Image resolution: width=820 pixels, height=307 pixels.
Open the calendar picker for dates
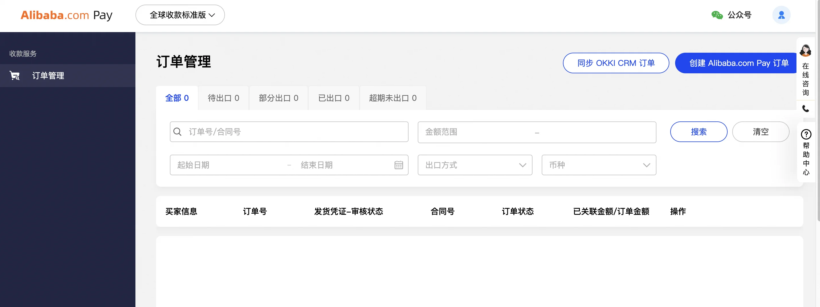tap(399, 165)
